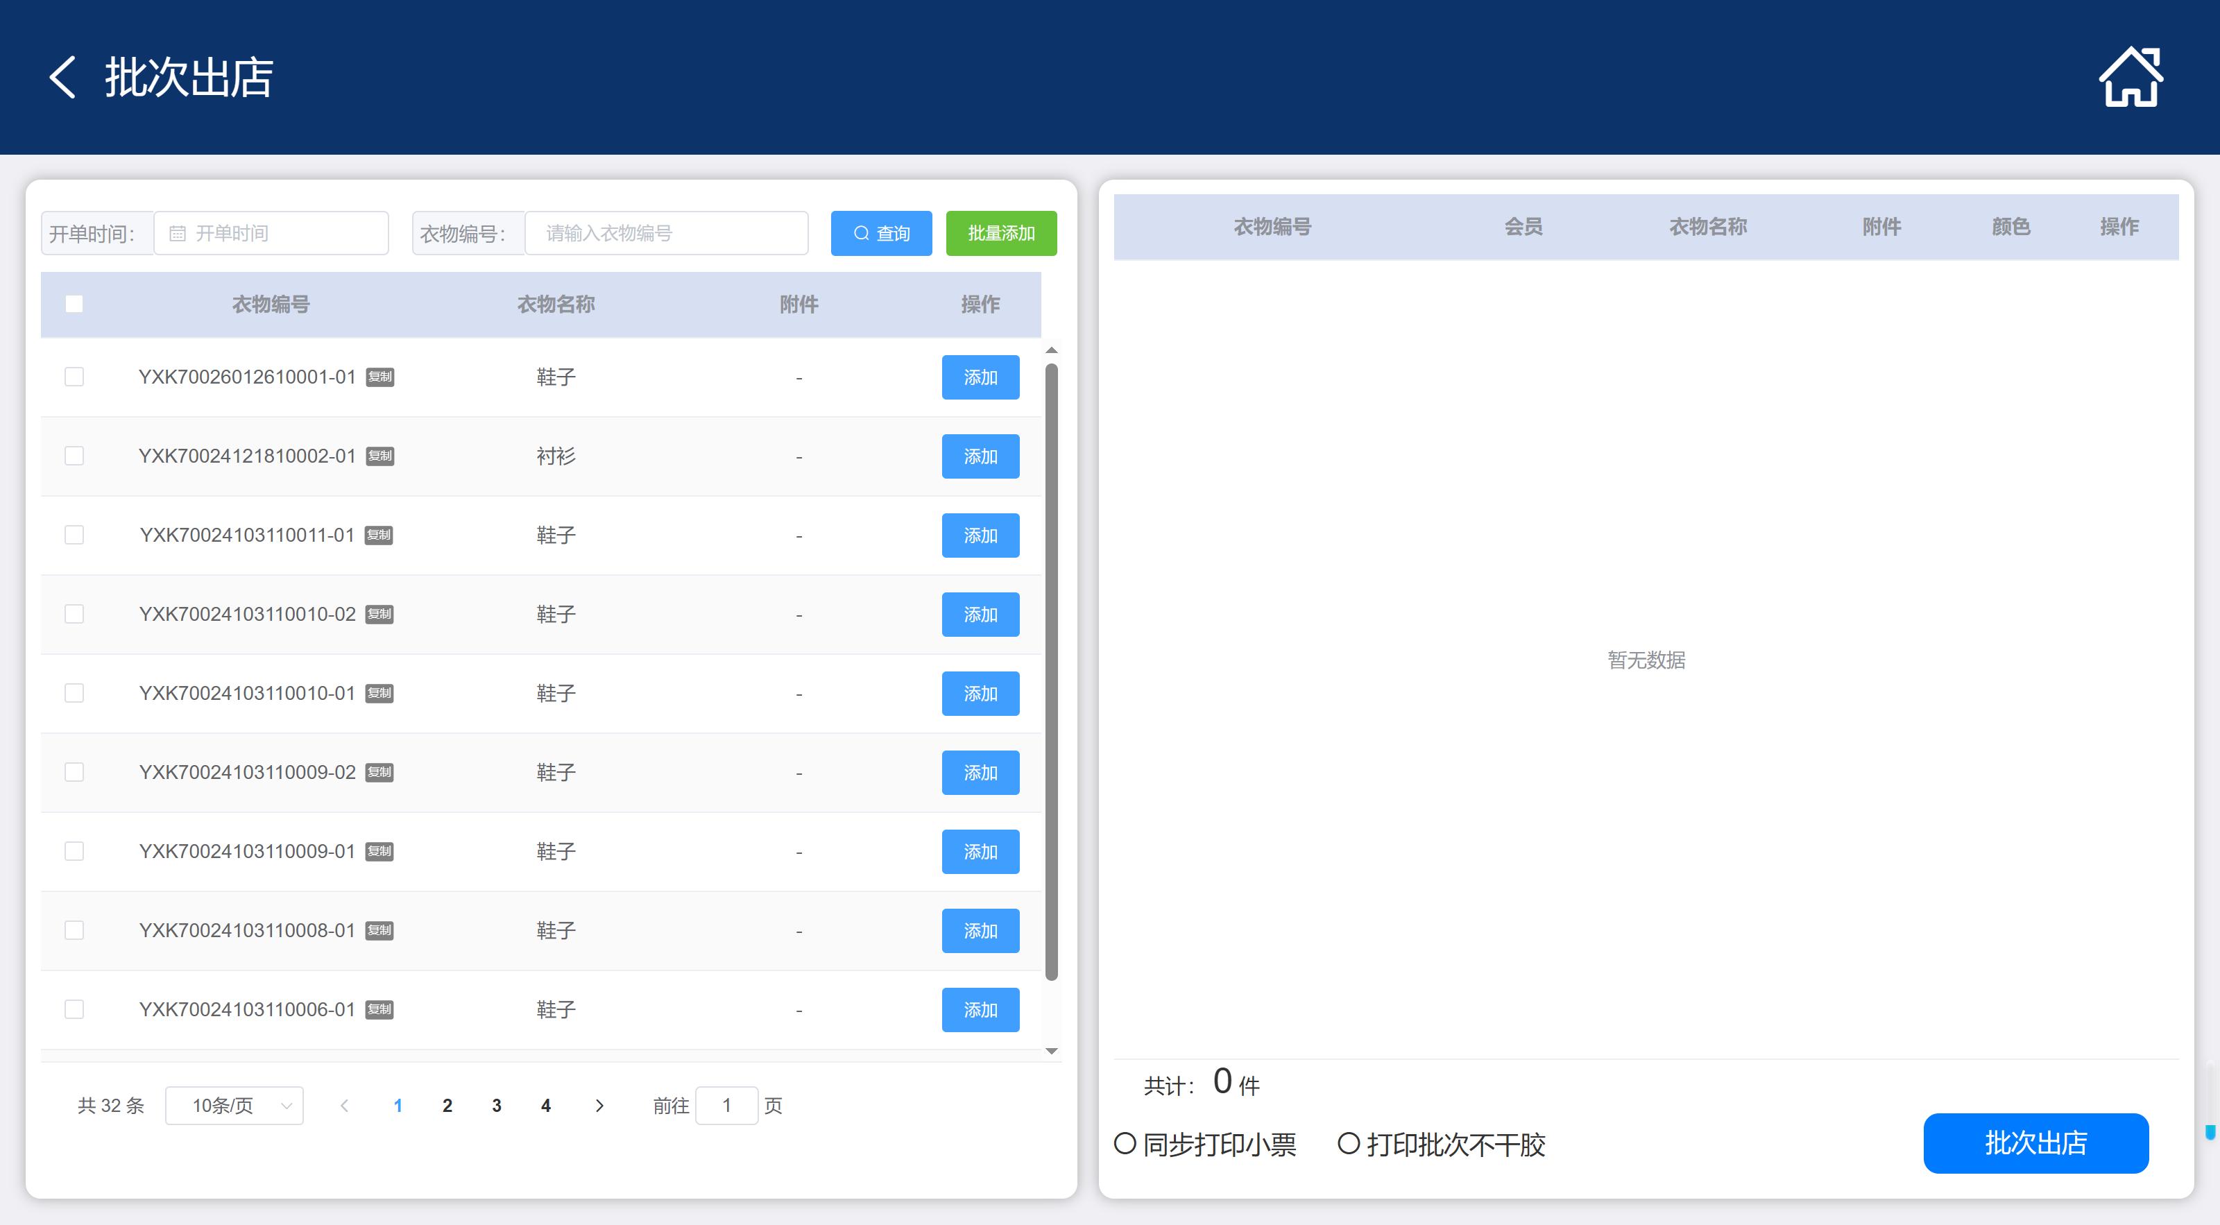Screen dimensions: 2220x1225
Task: Check the select-all header checkbox
Action: pos(74,304)
